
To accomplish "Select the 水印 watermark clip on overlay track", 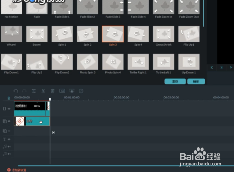I will click(x=32, y=121).
